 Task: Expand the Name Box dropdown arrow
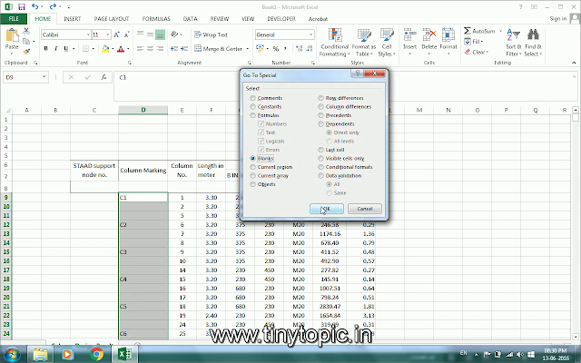[x=44, y=77]
